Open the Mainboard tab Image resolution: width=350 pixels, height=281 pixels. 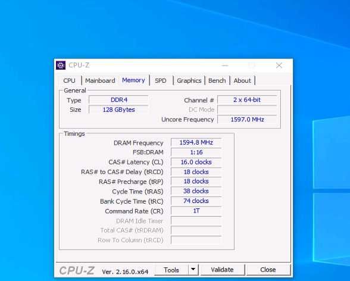(x=100, y=80)
